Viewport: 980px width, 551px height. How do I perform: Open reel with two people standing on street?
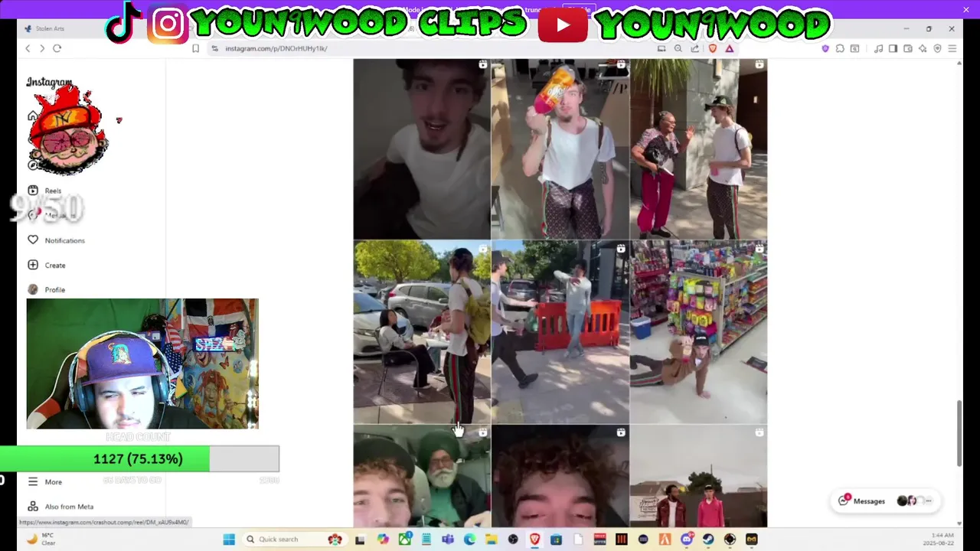point(698,477)
